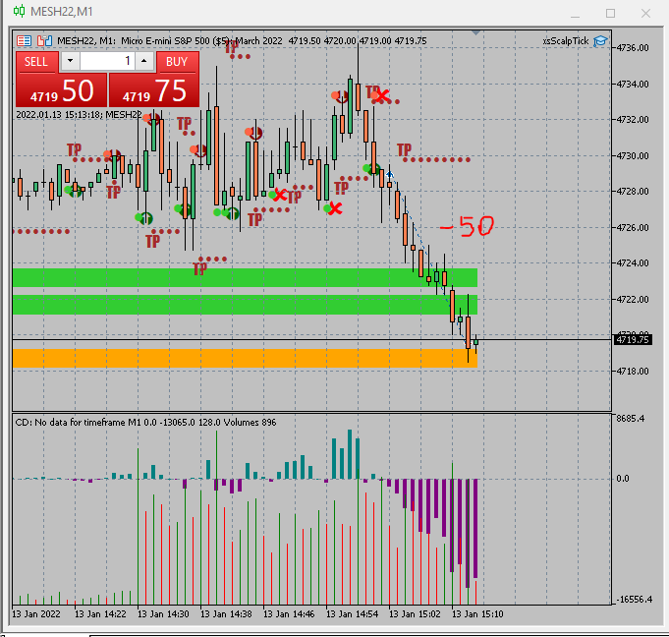Click the xsScalpTick expert advisor hat icon
Viewport: 669px width, 637px height.
point(600,41)
